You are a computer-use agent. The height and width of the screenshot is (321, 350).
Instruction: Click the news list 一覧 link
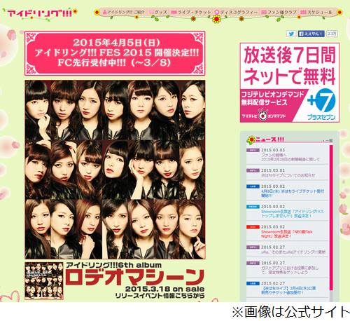328,141
